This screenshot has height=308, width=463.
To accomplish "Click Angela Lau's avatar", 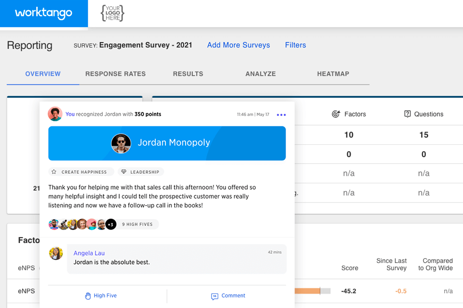I will click(56, 254).
